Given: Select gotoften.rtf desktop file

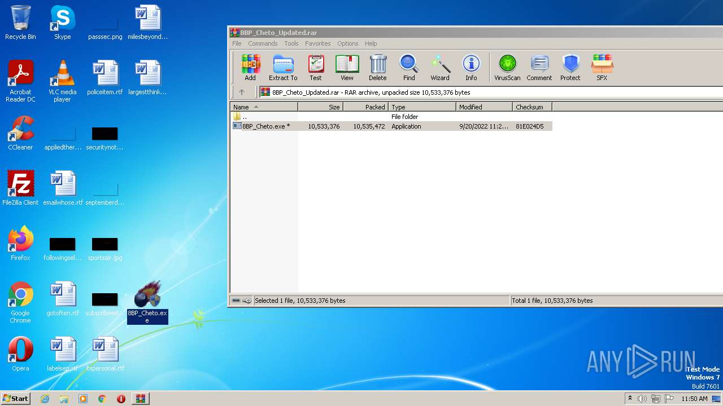Looking at the screenshot, I should [63, 299].
